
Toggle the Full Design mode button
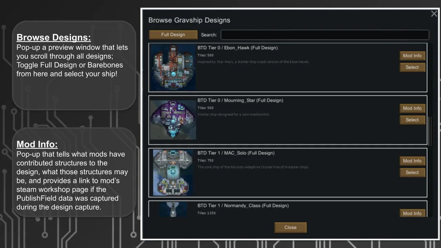click(x=173, y=35)
